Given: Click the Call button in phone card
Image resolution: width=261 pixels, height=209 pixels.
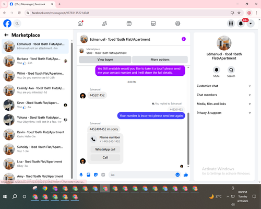Looking at the screenshot, I should coord(105,157).
